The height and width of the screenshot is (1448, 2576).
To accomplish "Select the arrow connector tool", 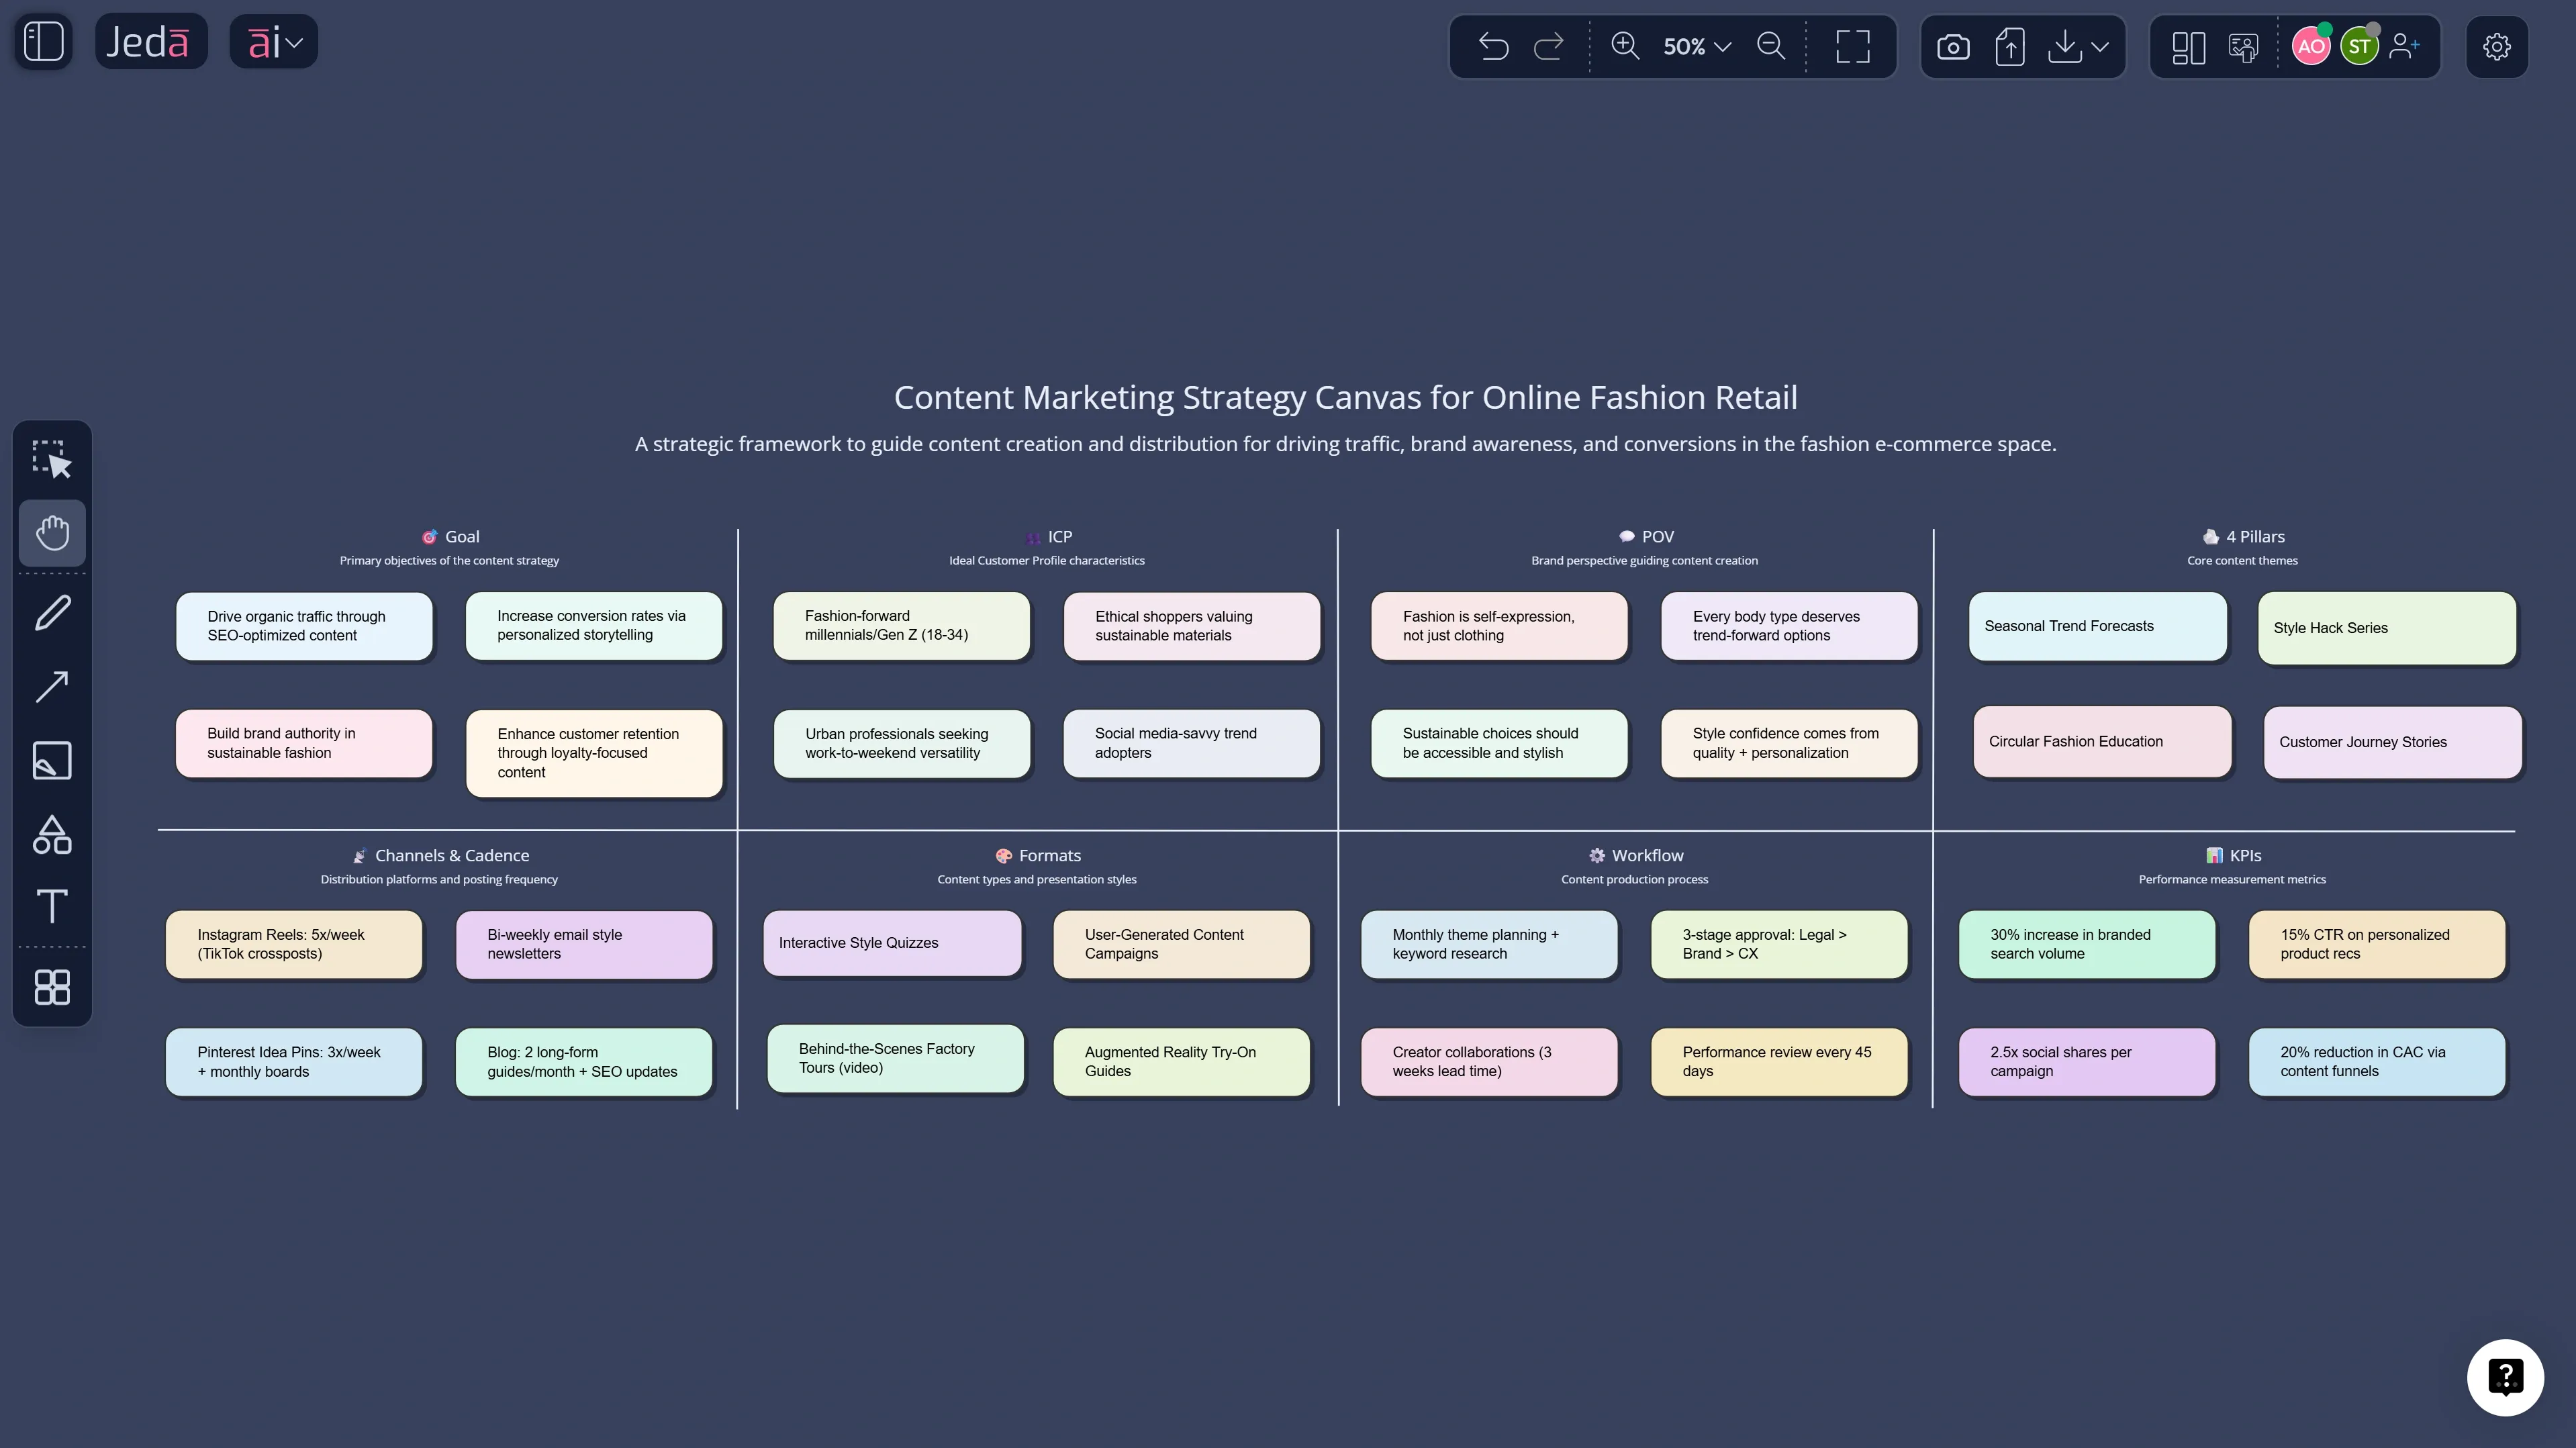I will coord(52,686).
